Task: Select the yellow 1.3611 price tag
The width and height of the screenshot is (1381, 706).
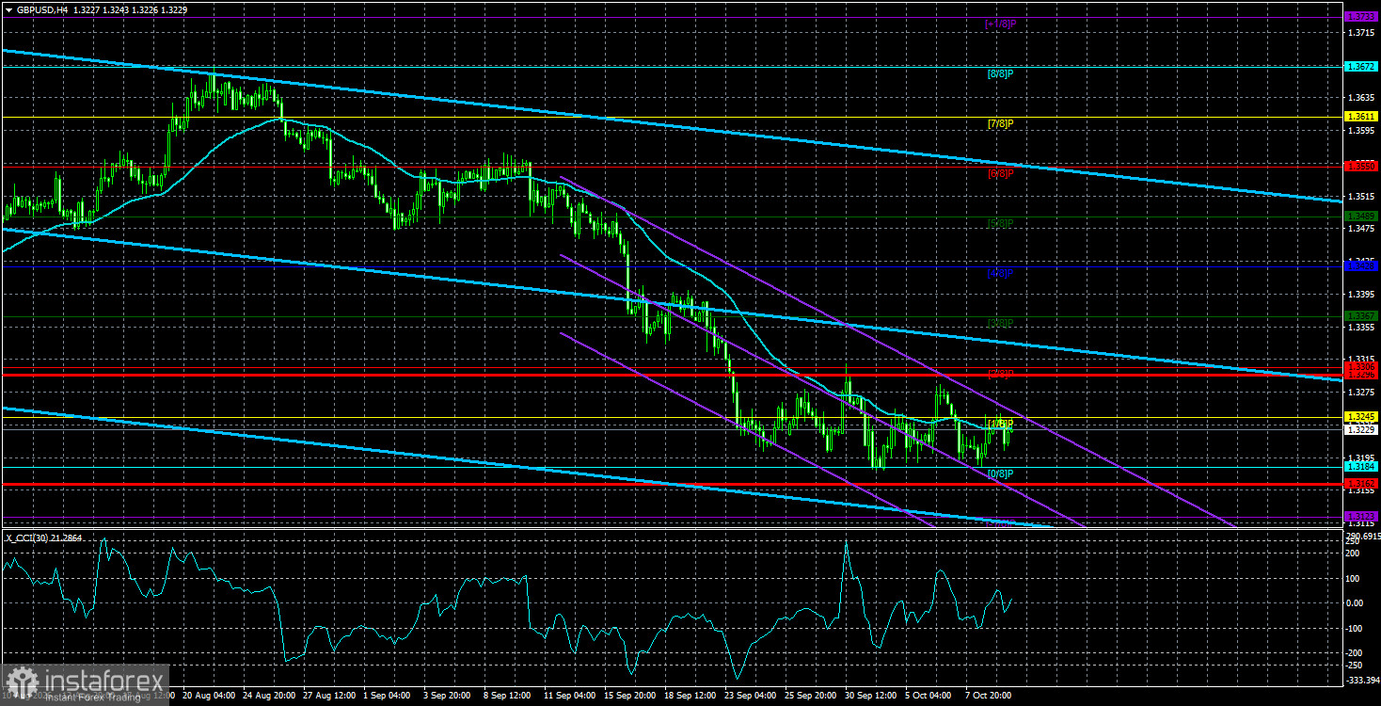Action: (x=1361, y=117)
